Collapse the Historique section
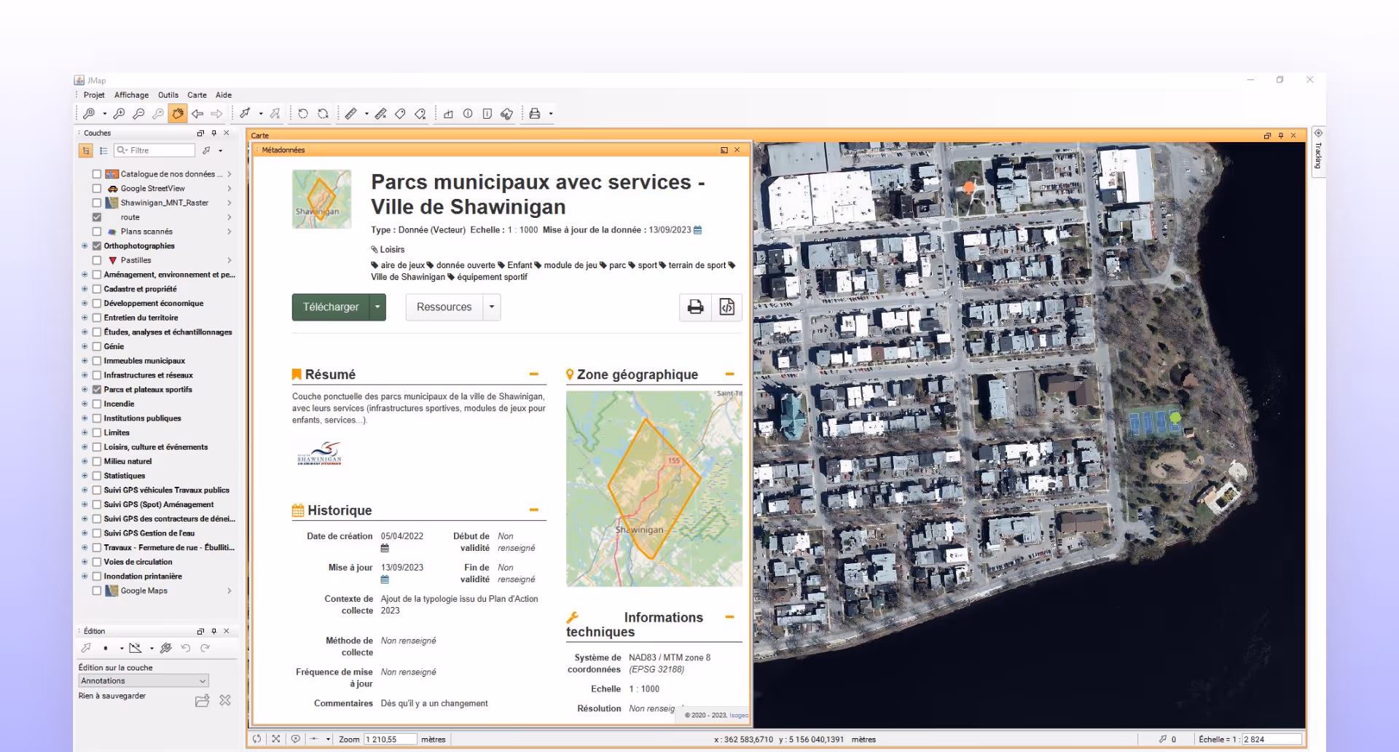This screenshot has width=1399, height=752. tap(534, 510)
